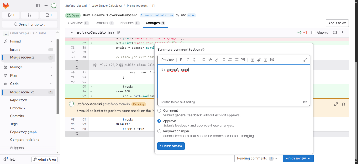Apply strikethrough formatting in comment toolbar

click(194, 60)
